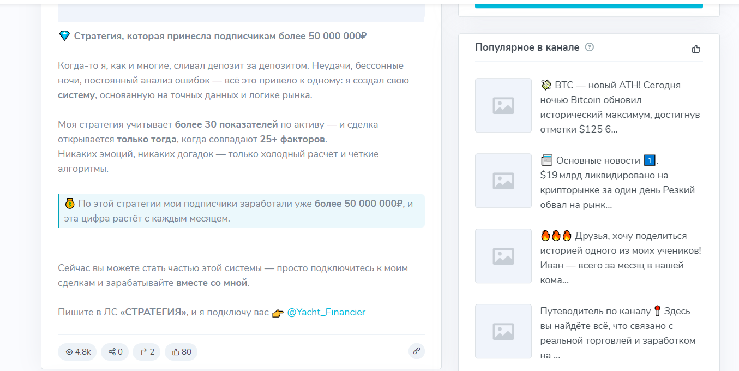This screenshot has height=371, width=739.
Task: Click the Друзья post thumbnail placeholder
Action: pyautogui.click(x=503, y=256)
